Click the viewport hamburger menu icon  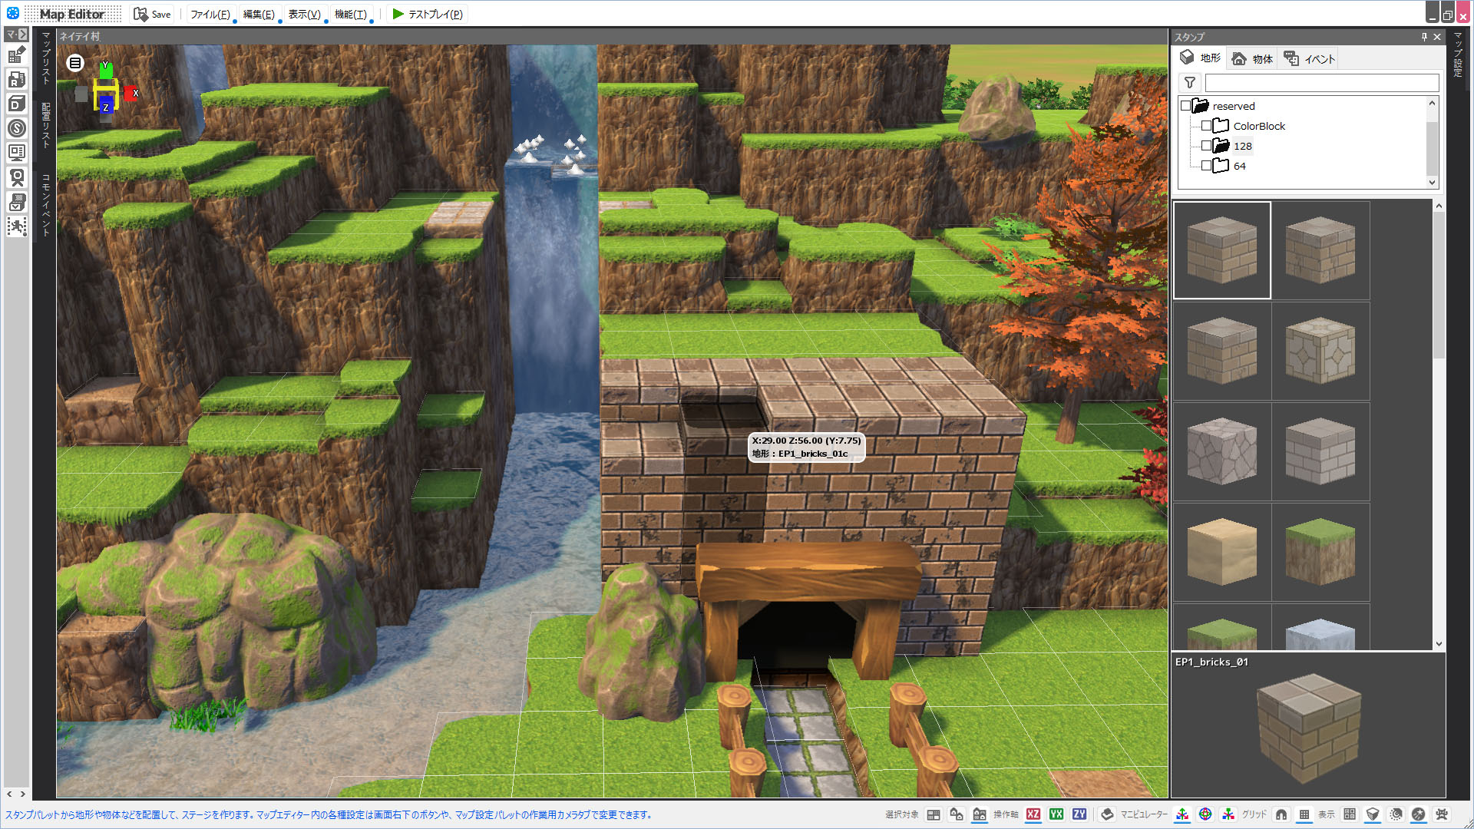coord(75,63)
